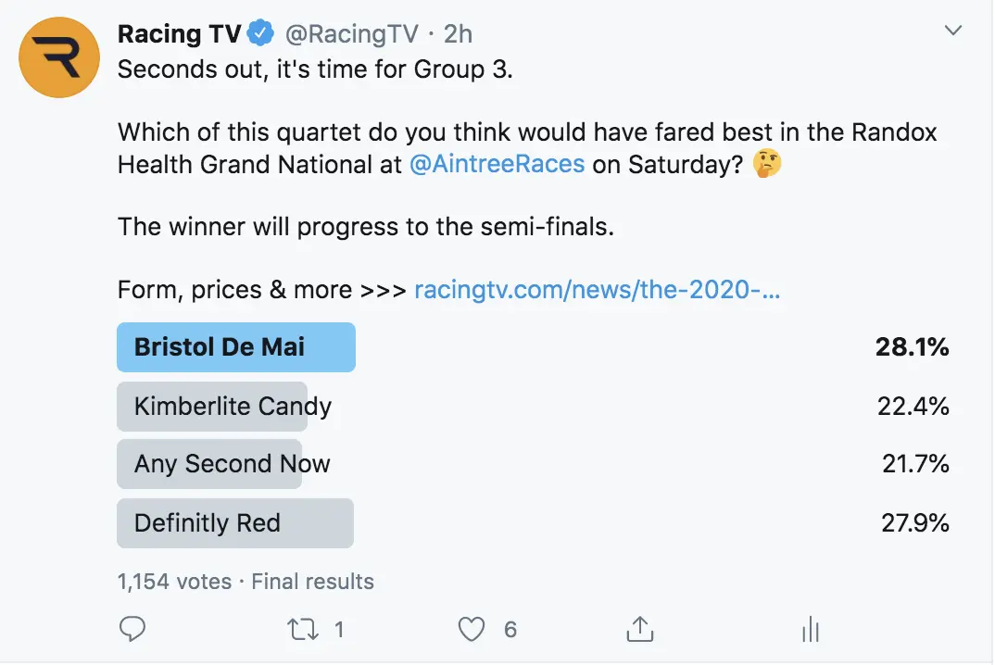Click the thinking face emoji
The height and width of the screenshot is (665, 995).
[766, 165]
